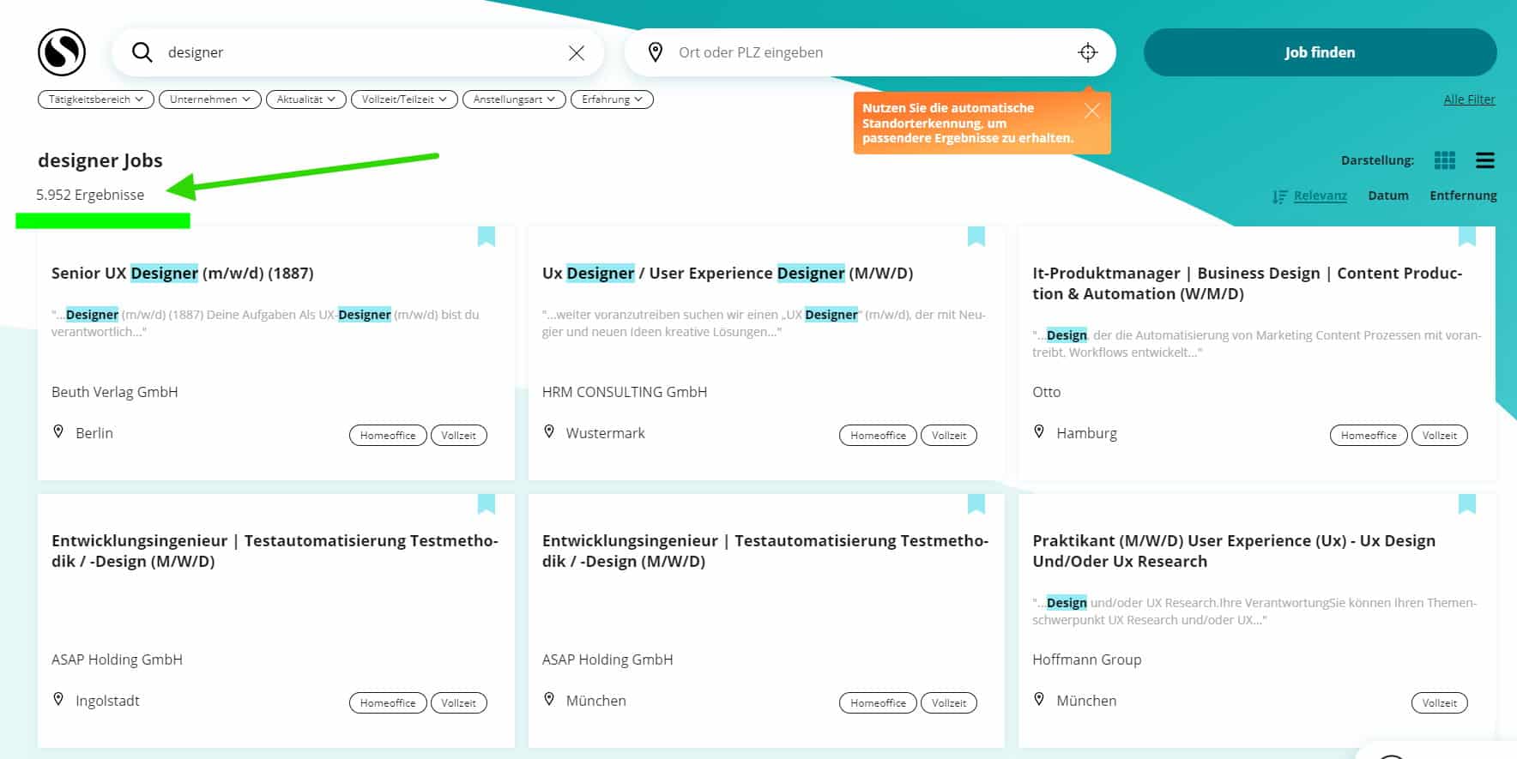Open the Tätigkeitsbereich filter dropdown
The image size is (1517, 759).
[96, 99]
